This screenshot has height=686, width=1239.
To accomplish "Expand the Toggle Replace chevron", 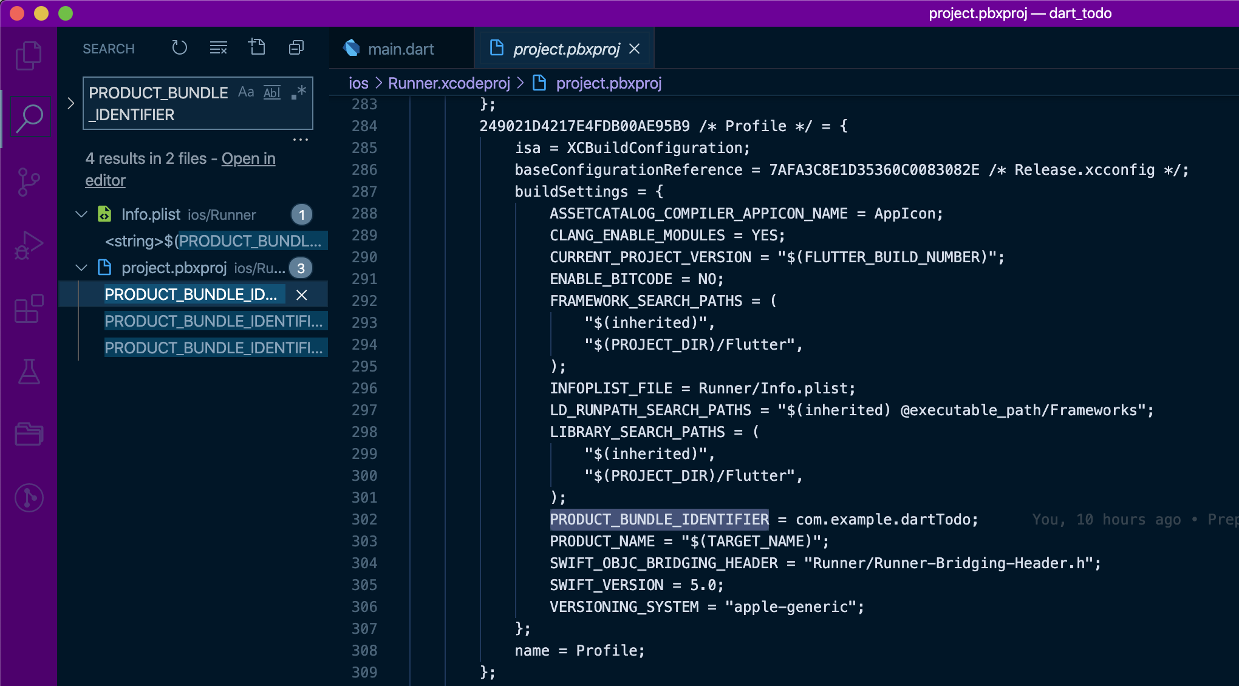I will (70, 103).
